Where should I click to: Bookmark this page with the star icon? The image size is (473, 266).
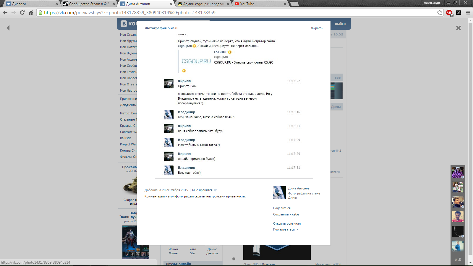440,12
